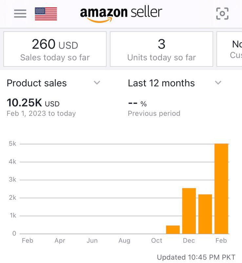Open the barcode scanner camera icon

(222, 14)
